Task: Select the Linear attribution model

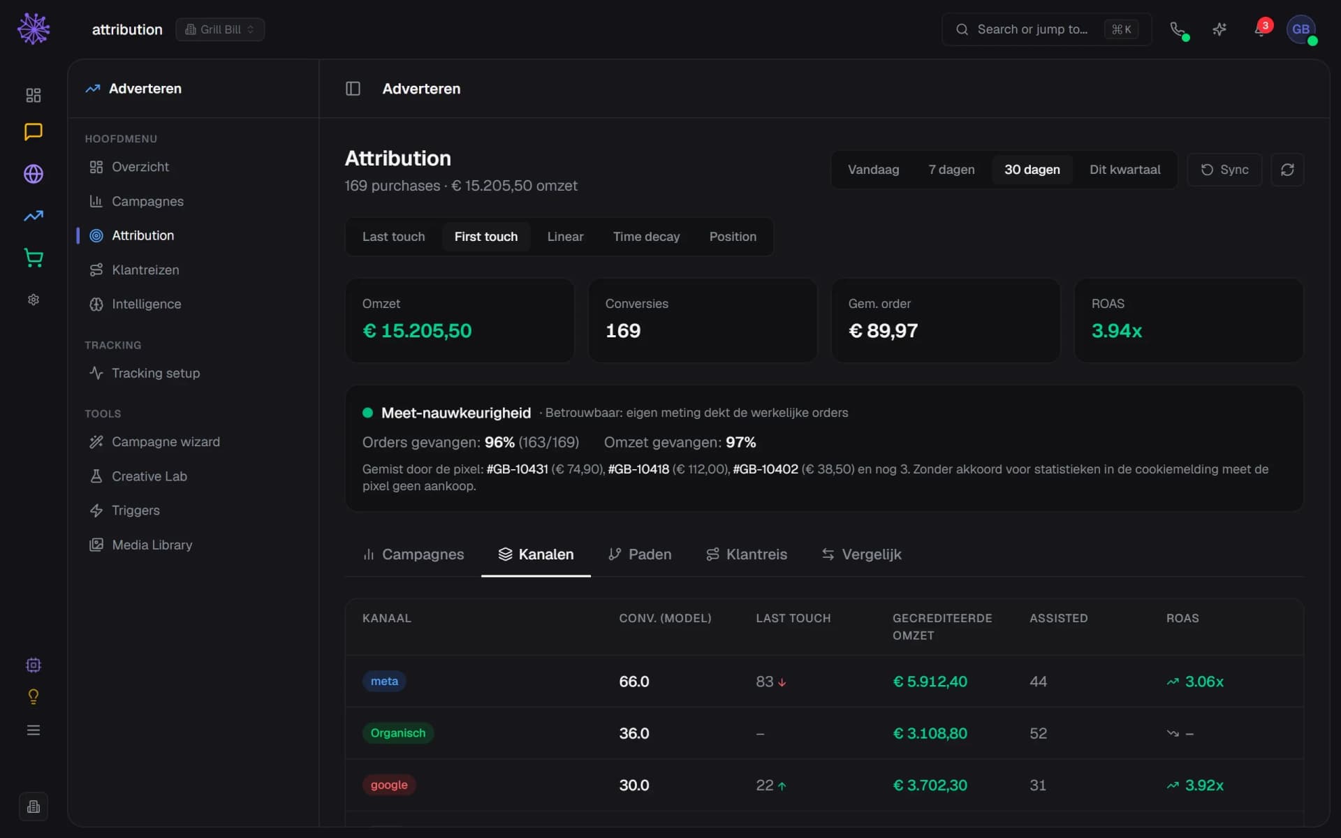Action: (565, 237)
